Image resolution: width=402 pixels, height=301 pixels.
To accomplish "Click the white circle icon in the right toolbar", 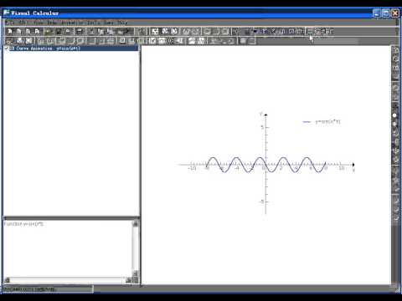I will (394, 115).
